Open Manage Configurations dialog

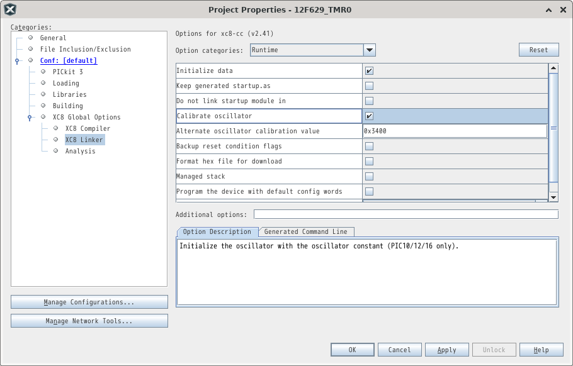89,302
